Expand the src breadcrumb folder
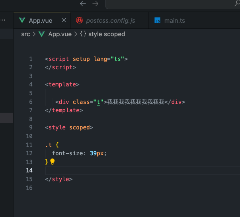Image resolution: width=240 pixels, height=217 pixels. 25,34
